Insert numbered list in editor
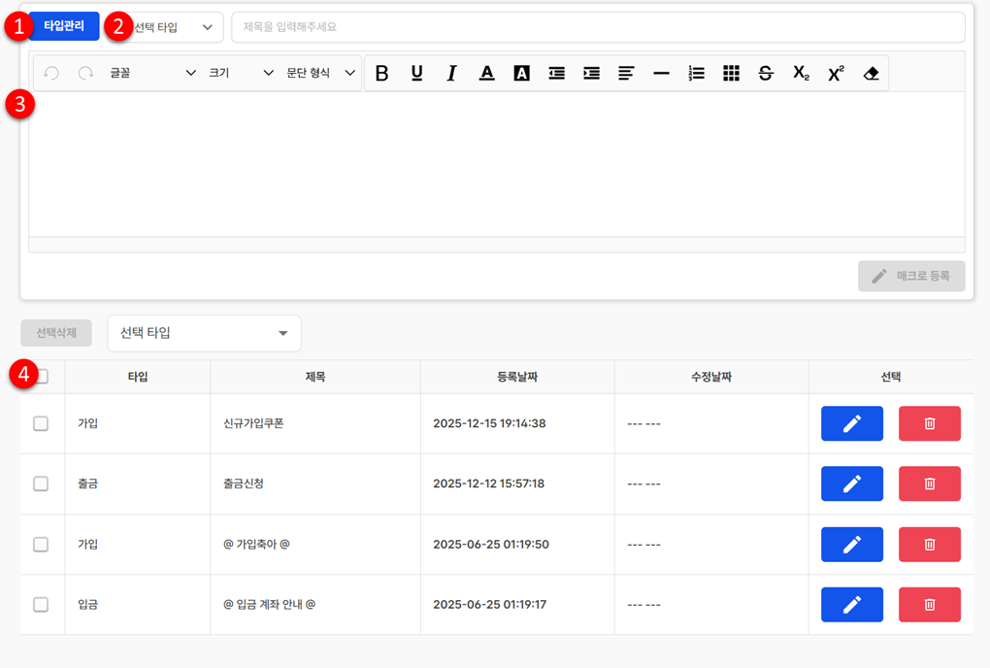Screen dimensions: 990x668 point(696,74)
